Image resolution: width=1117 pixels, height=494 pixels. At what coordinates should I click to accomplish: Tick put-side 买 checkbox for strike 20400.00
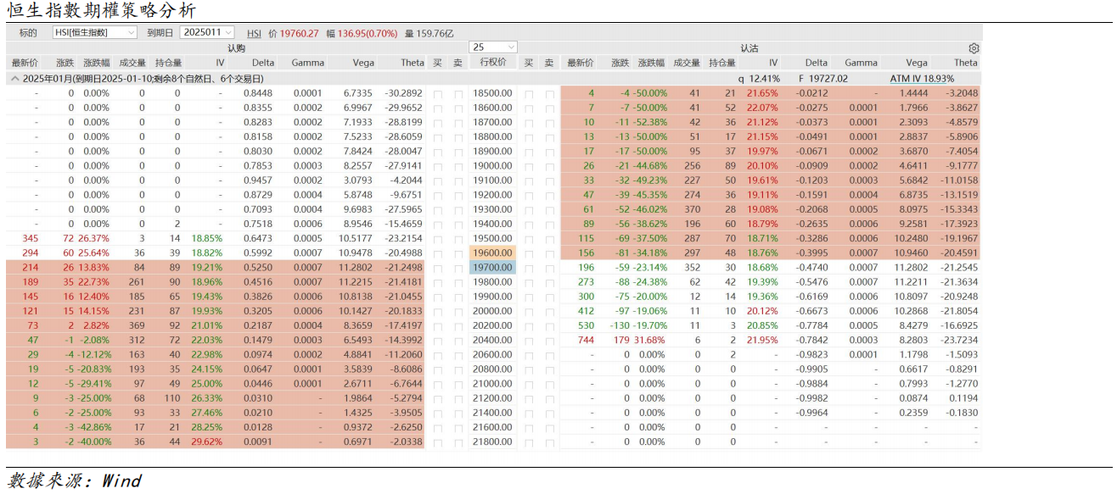click(x=528, y=340)
